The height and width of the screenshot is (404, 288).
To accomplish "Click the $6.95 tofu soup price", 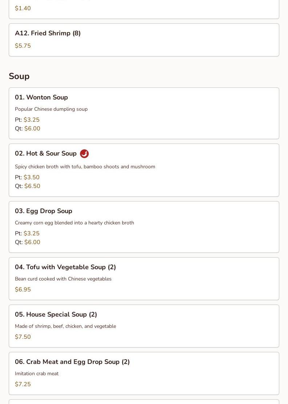I will point(23,290).
